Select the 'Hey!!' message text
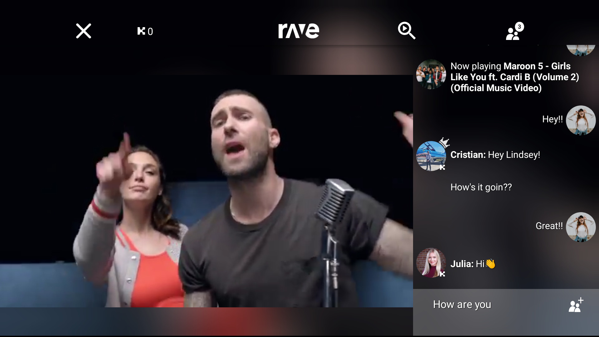 [553, 119]
